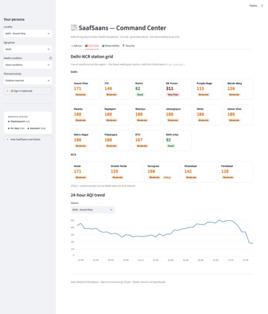Click the Sat 18 label on chart axis
The image size is (268, 314).
click(x=141, y=260)
